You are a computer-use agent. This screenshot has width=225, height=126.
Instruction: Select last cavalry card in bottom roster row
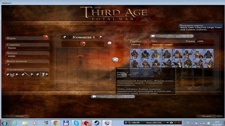[x=208, y=63]
